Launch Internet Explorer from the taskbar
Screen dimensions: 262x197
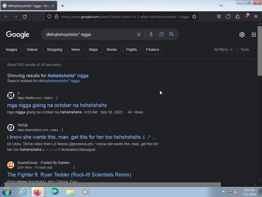pos(23,192)
